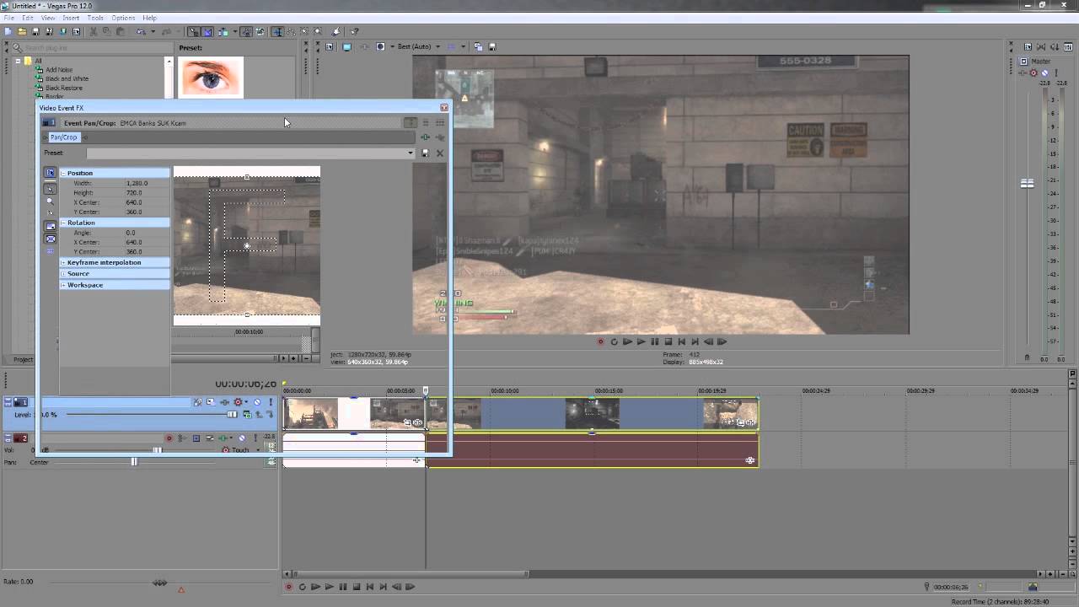The image size is (1079, 607).
Task: Open the Help menu
Action: [x=149, y=18]
